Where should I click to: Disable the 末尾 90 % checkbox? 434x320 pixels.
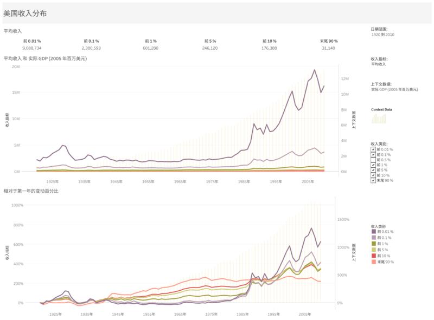point(373,180)
